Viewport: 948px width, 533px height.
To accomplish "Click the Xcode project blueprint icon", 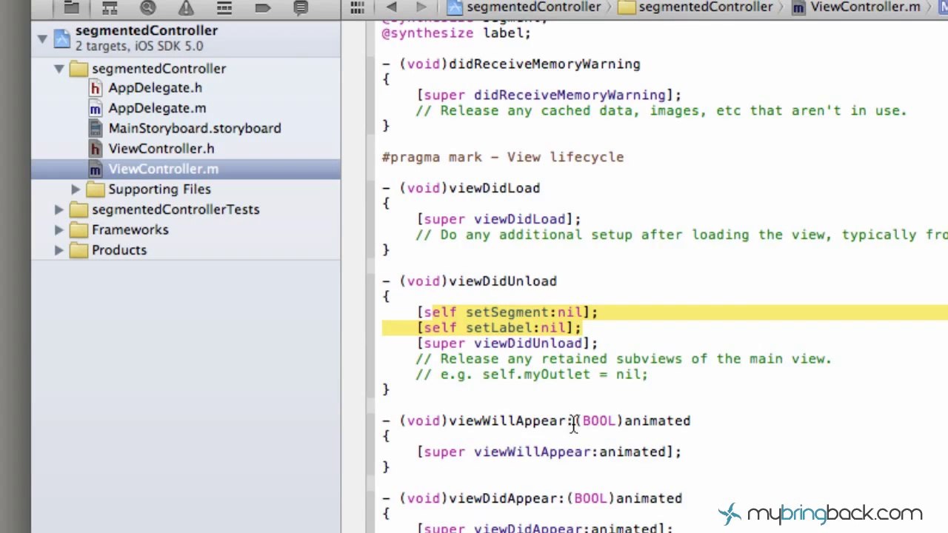I will (62, 38).
